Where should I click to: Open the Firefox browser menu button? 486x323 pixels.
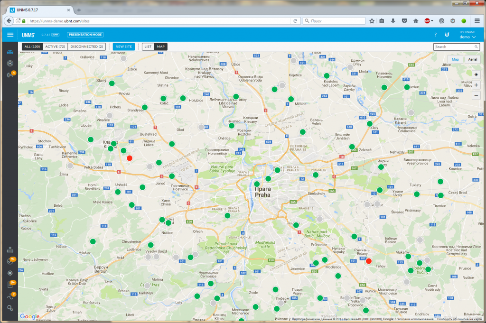click(x=477, y=21)
